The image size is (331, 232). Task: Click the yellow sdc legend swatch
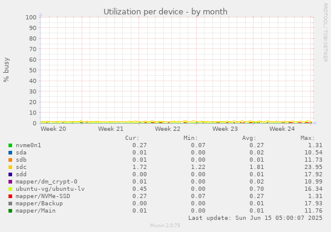pyautogui.click(x=10, y=167)
